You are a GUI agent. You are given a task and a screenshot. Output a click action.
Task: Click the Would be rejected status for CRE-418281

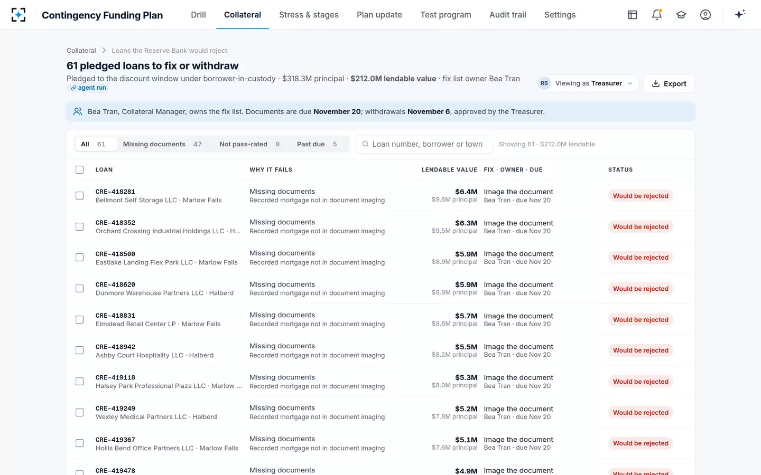tap(641, 196)
